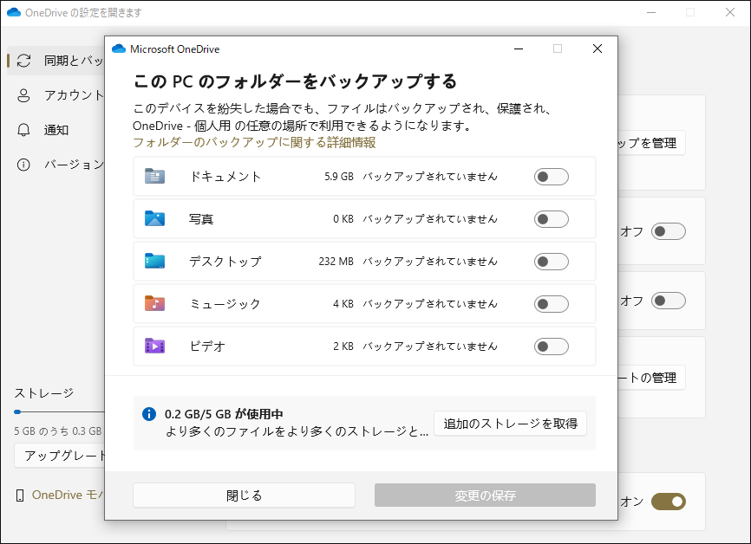This screenshot has width=751, height=544.
Task: Open the バージョン情報 settings tab
Action: coord(56,165)
